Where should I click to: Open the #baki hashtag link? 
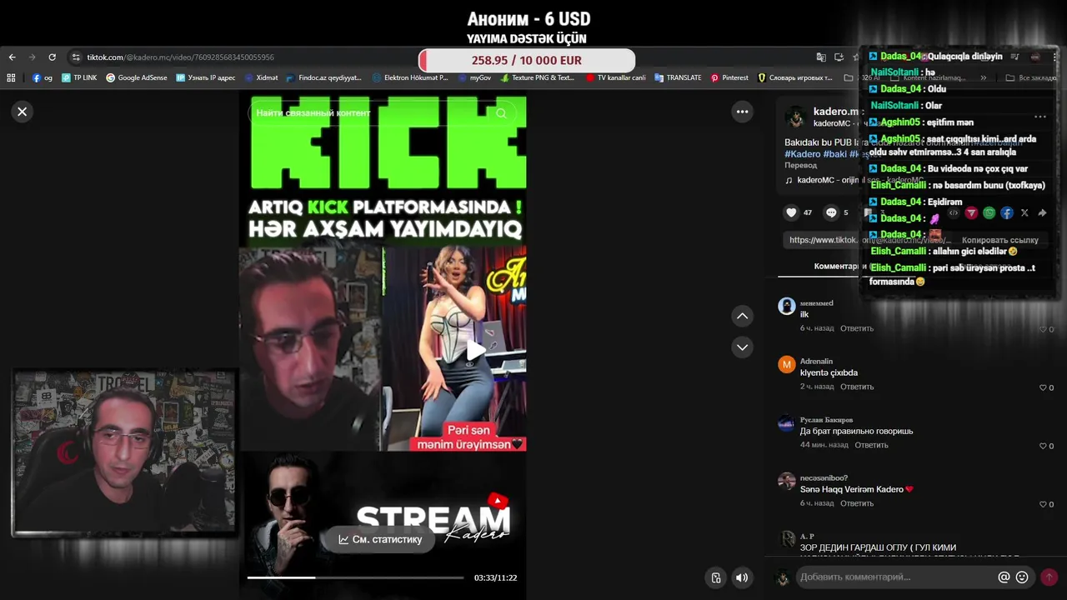tap(834, 154)
